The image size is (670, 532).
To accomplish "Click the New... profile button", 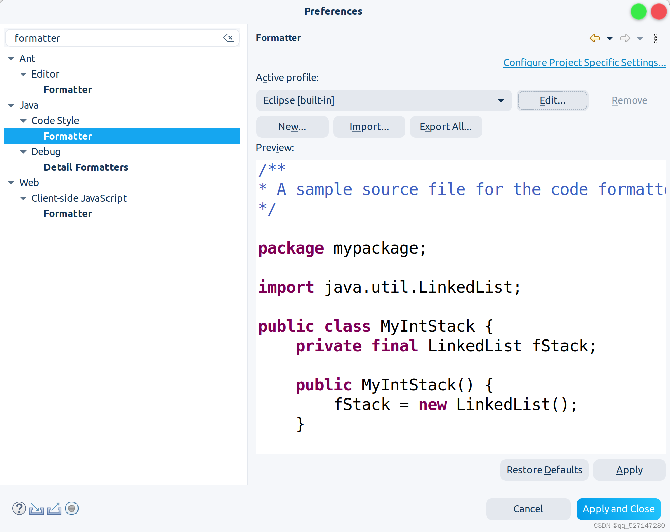I will [292, 127].
